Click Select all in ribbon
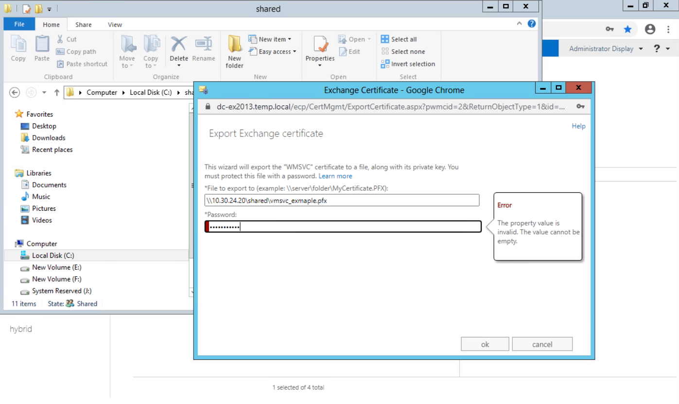This screenshot has height=404, width=679. tap(399, 39)
